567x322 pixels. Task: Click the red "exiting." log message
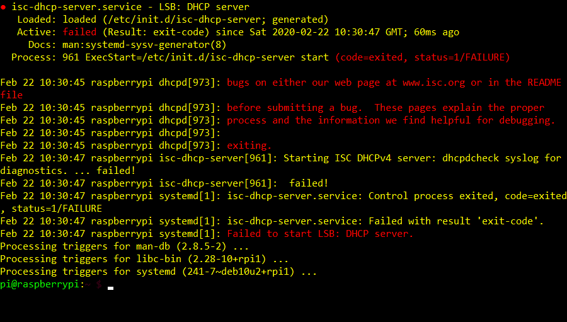tap(249, 146)
